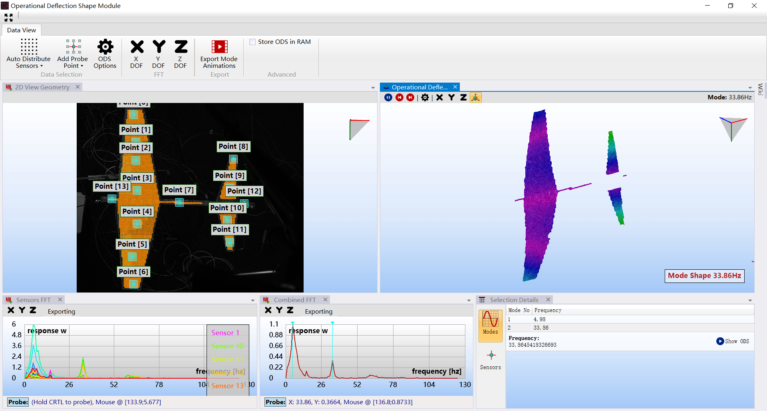Toggle Y in Sensors FFT toolbar
Screen dimensions: 767x411
tap(22, 310)
